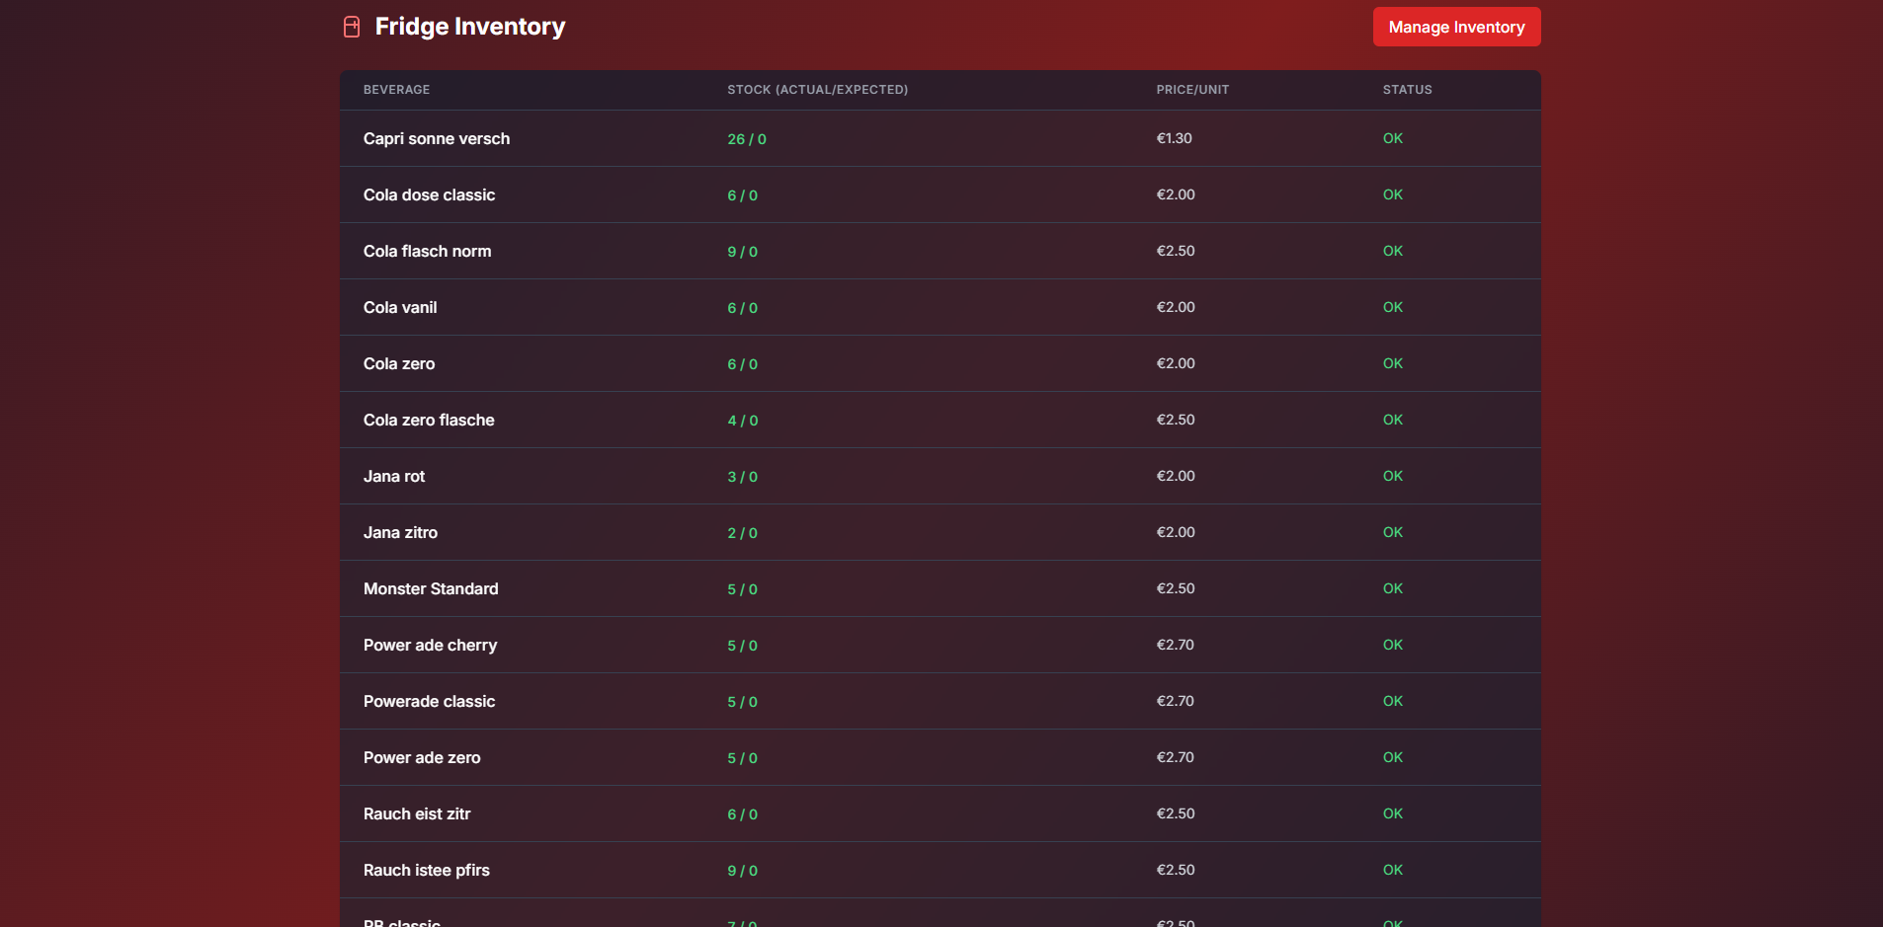Click the stock value for Monster Standard
Viewport: 1883px width, 927px height.
click(x=743, y=589)
